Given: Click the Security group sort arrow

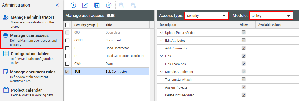Looking at the screenshot, I should (97, 25).
